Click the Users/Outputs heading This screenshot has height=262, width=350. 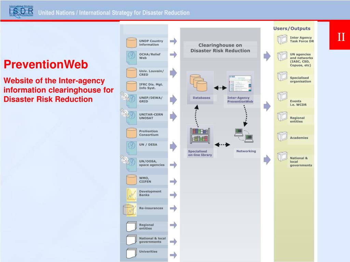tap(292, 29)
